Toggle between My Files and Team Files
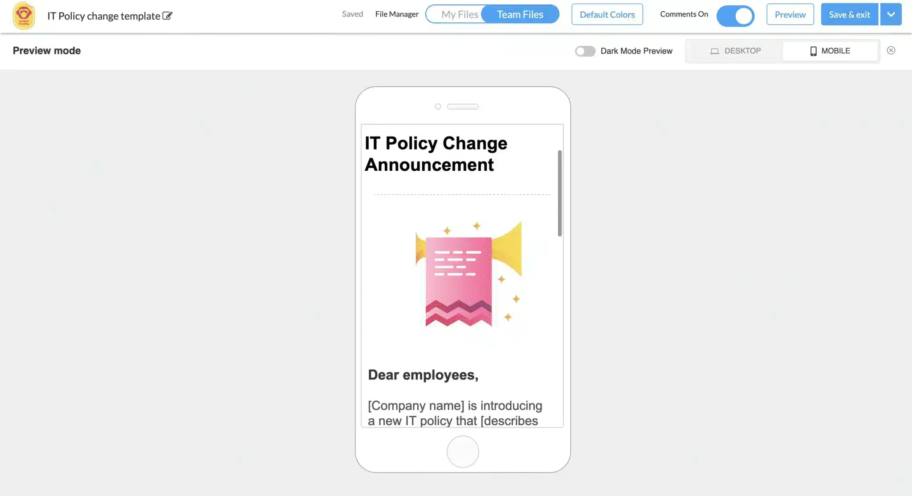This screenshot has width=912, height=496. pyautogui.click(x=493, y=14)
